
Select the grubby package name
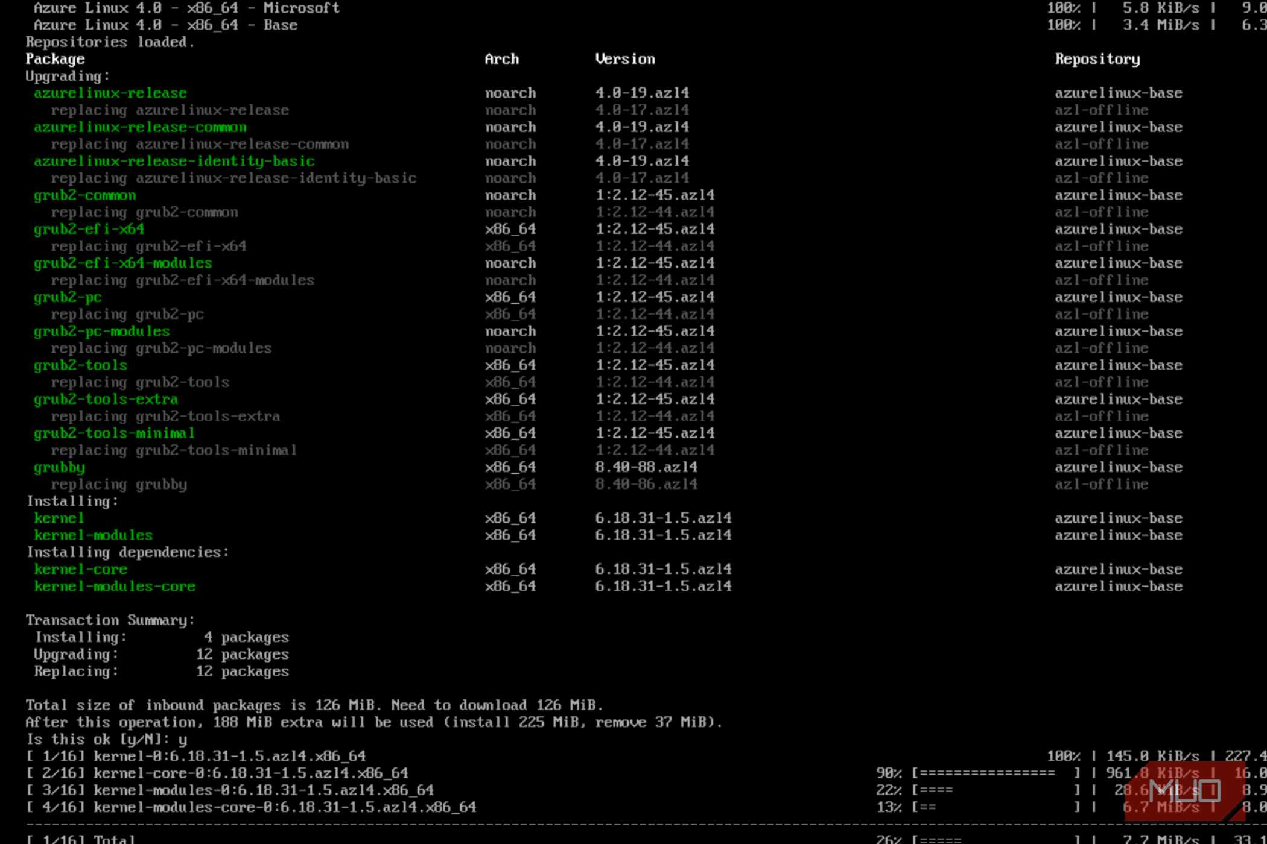60,468
